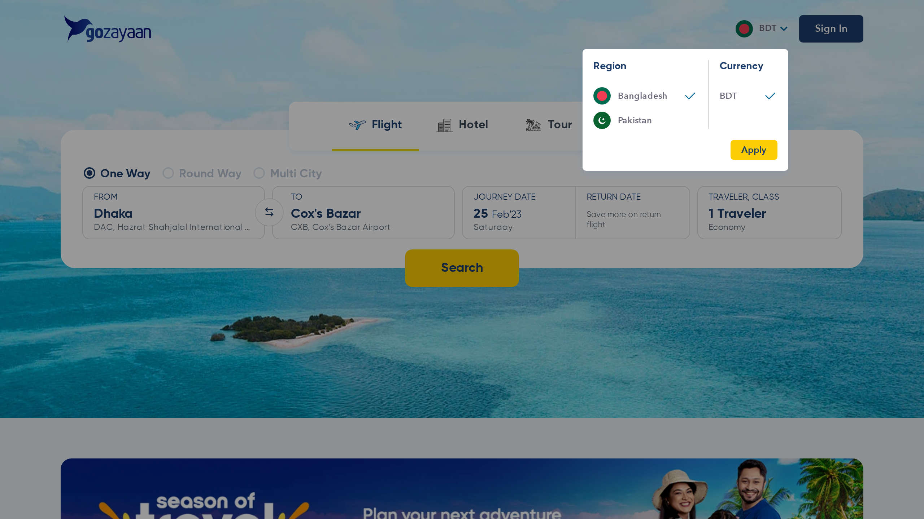Open the Journey Date picker
This screenshot has height=519, width=924.
coord(519,213)
